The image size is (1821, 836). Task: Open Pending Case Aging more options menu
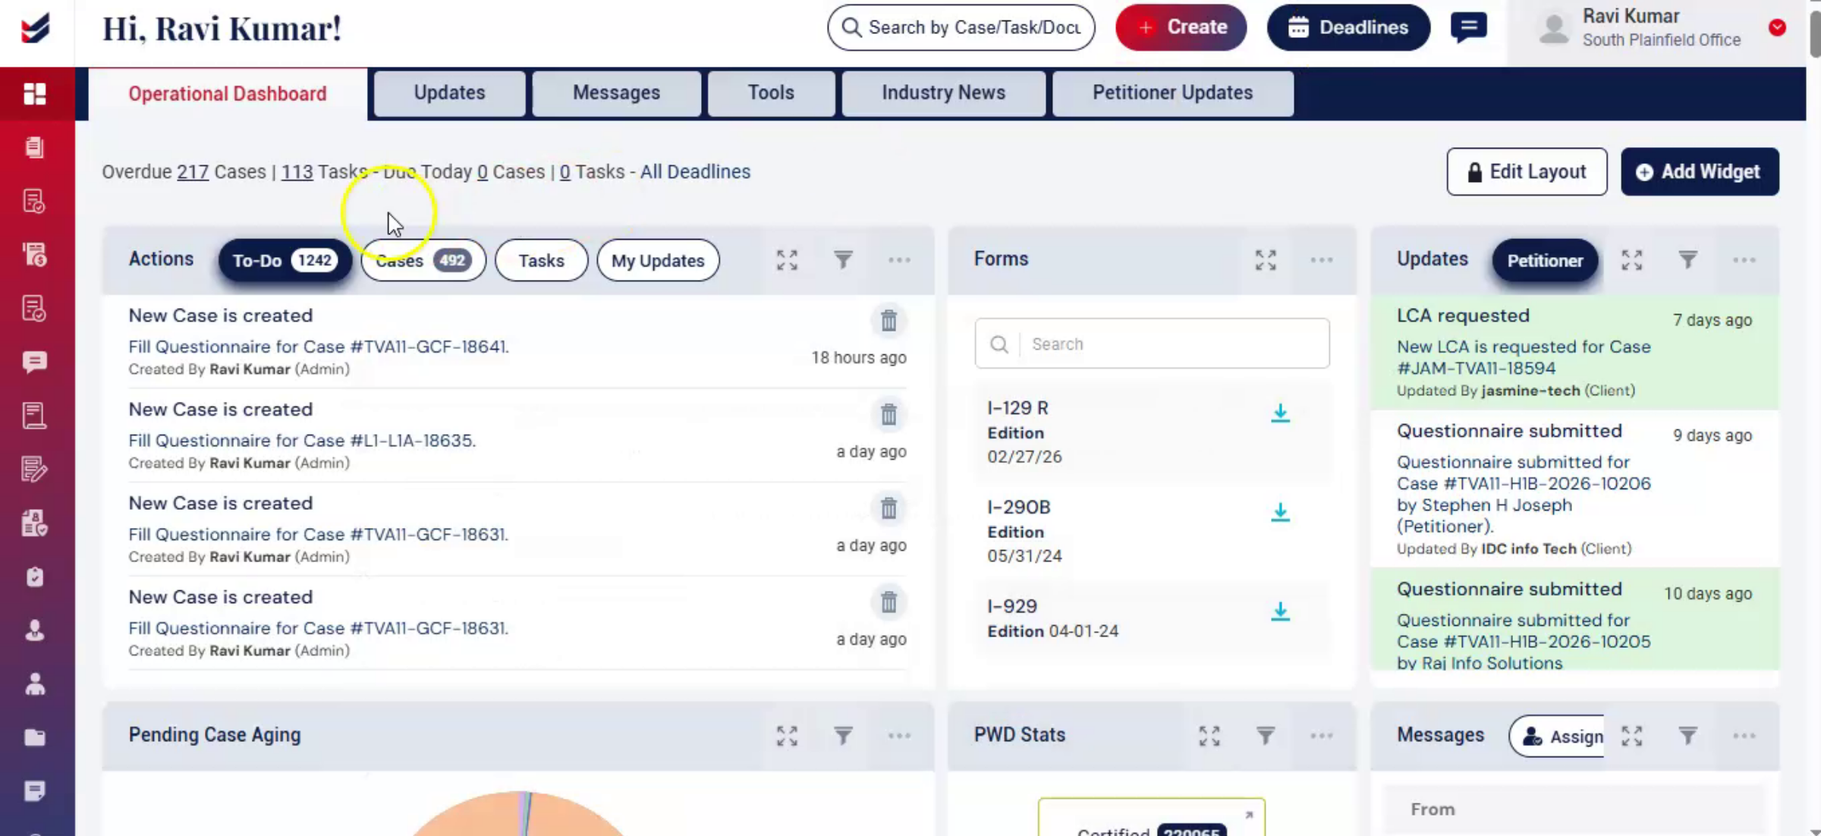pos(899,736)
